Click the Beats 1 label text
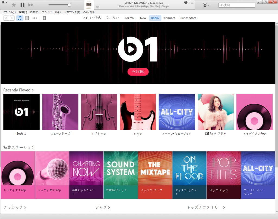 tap(21, 134)
